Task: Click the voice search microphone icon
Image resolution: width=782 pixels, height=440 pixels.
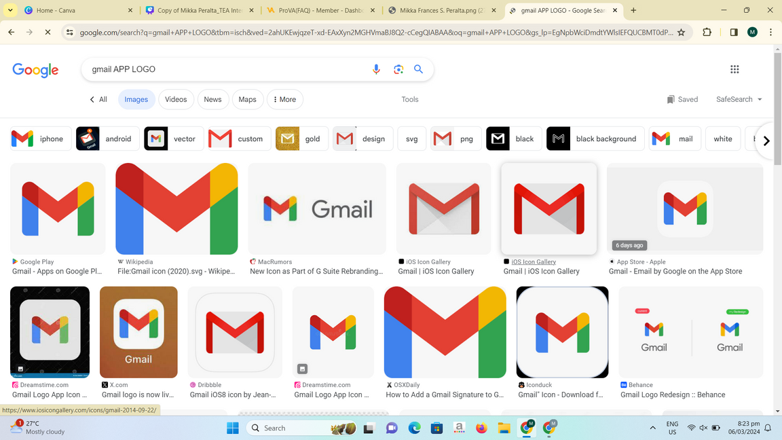Action: tap(376, 69)
